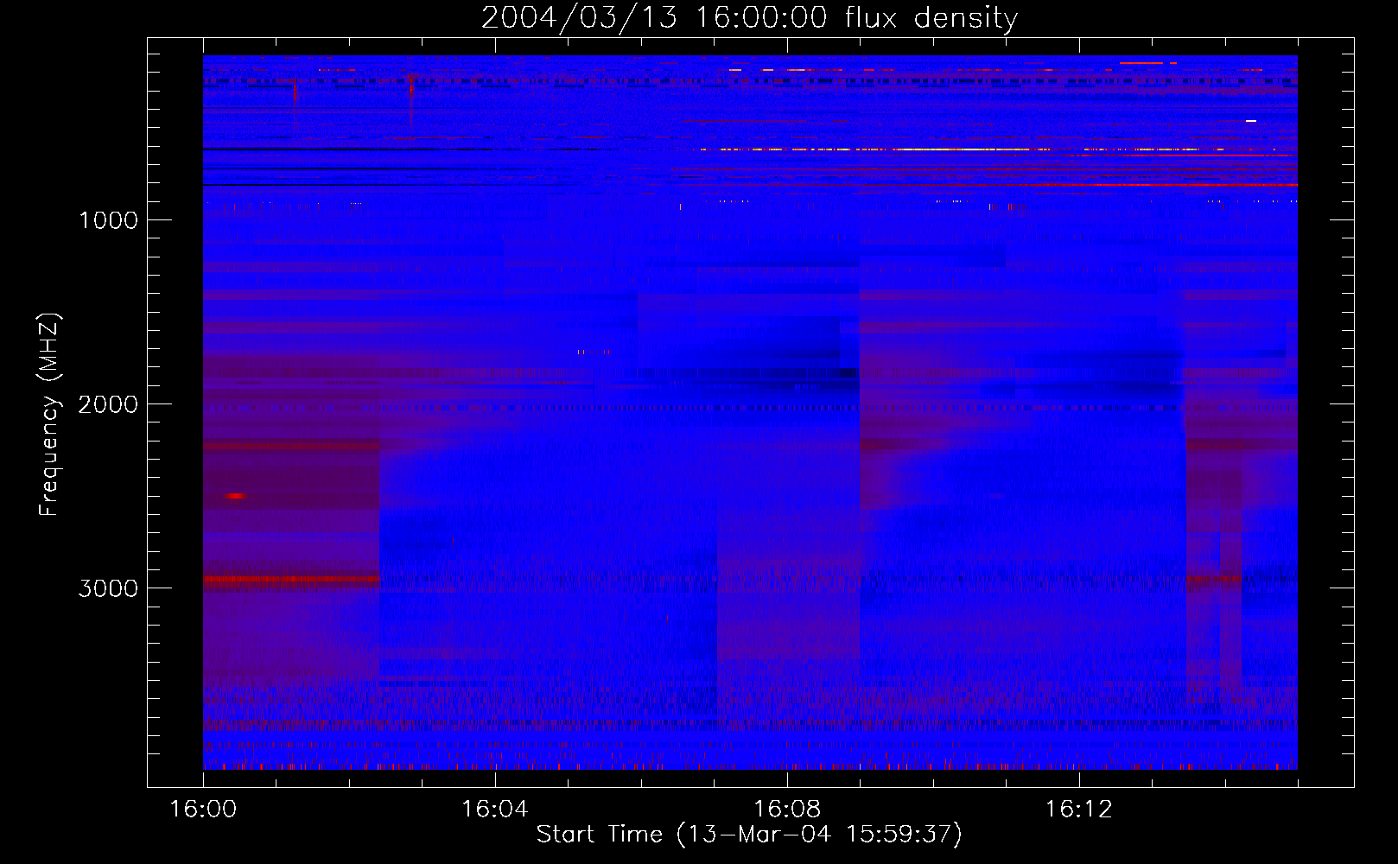Click the plot title '2004/03/13 16:00:00 flux density'
The width and height of the screenshot is (1398, 864).
pos(749,17)
